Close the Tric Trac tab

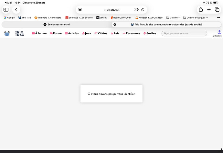coord(115,24)
